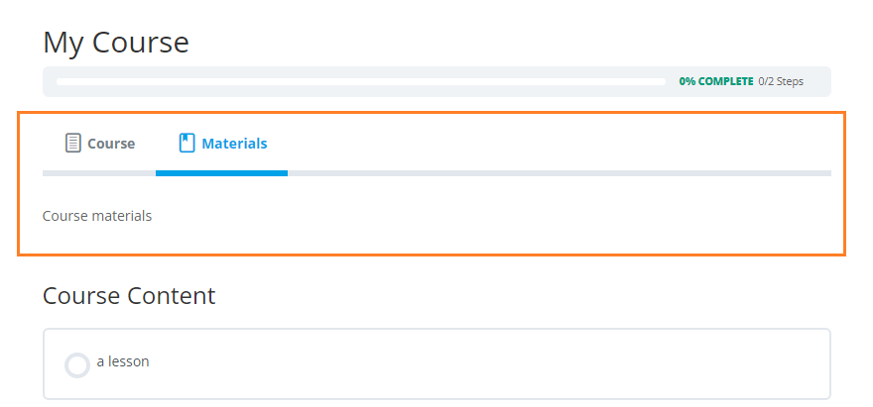Click the bookmark icon beside Materials

point(187,143)
